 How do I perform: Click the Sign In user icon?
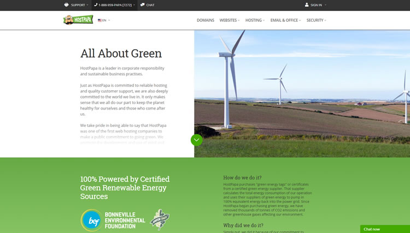coord(307,5)
